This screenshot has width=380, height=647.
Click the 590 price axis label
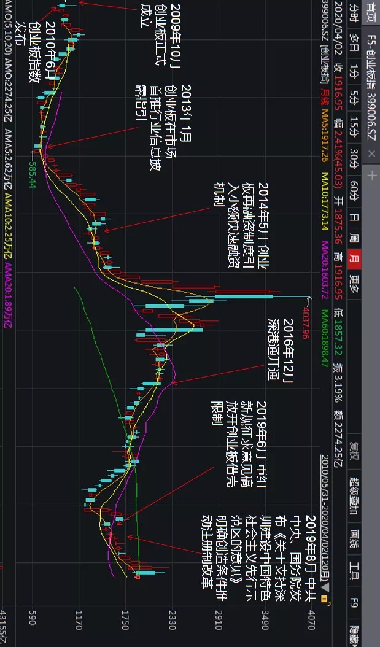point(33,619)
